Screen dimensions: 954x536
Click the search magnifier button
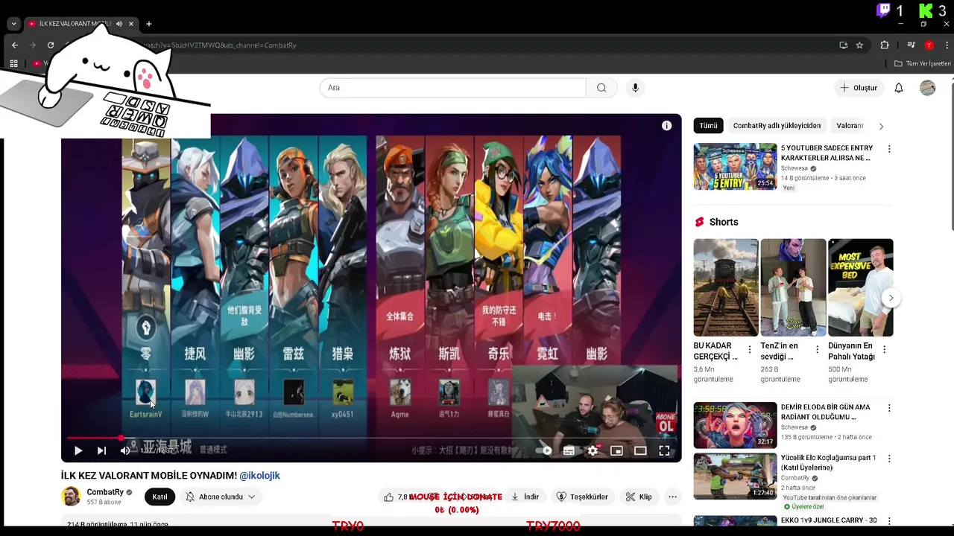(x=601, y=88)
